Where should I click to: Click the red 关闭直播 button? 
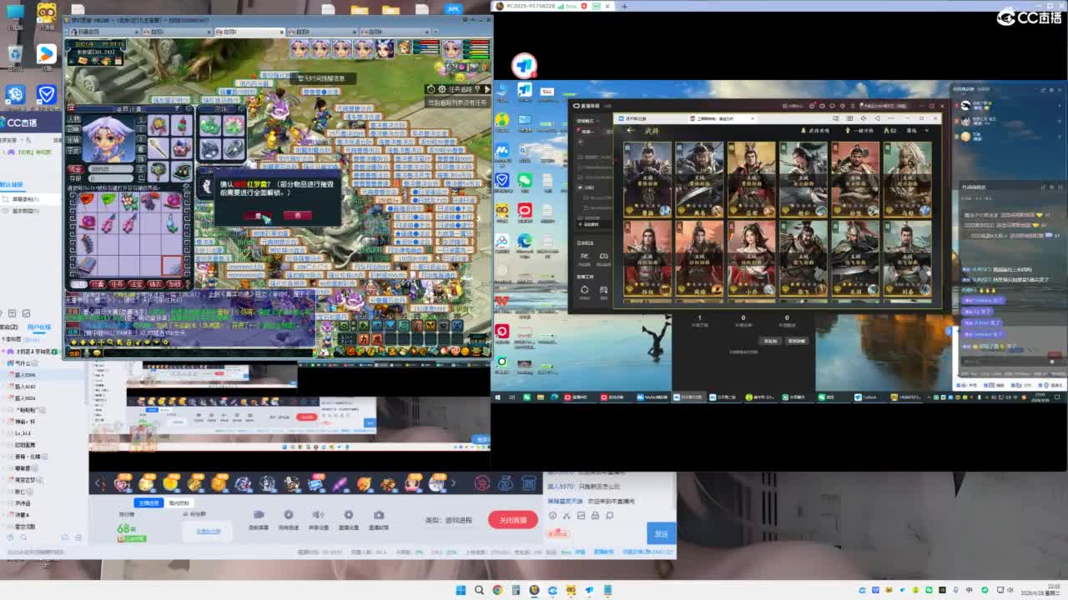(x=512, y=519)
